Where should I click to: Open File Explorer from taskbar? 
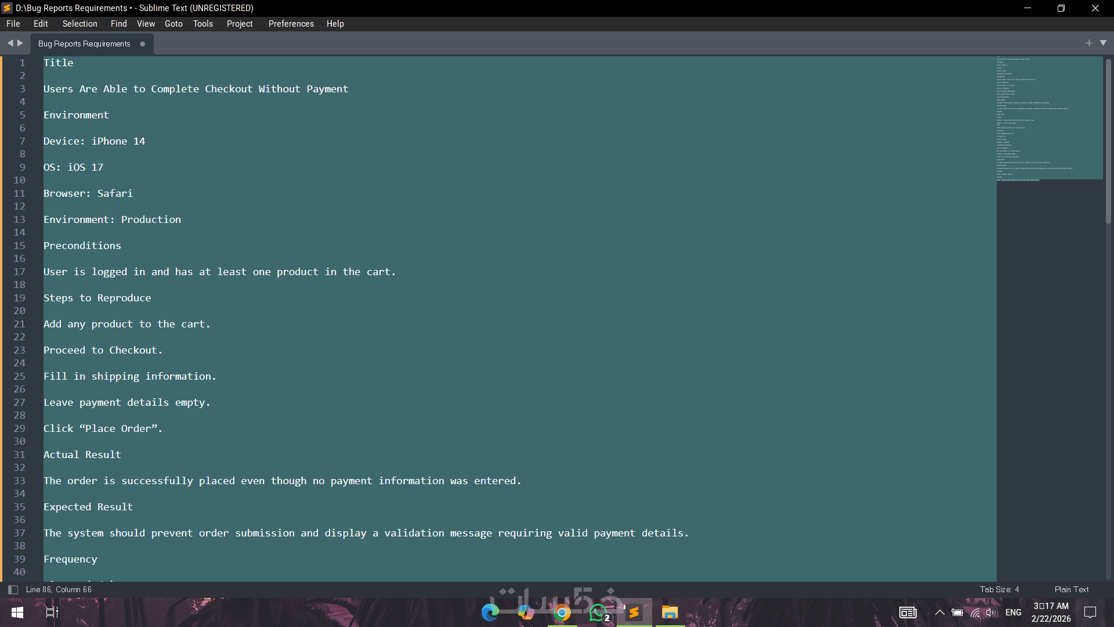[670, 612]
